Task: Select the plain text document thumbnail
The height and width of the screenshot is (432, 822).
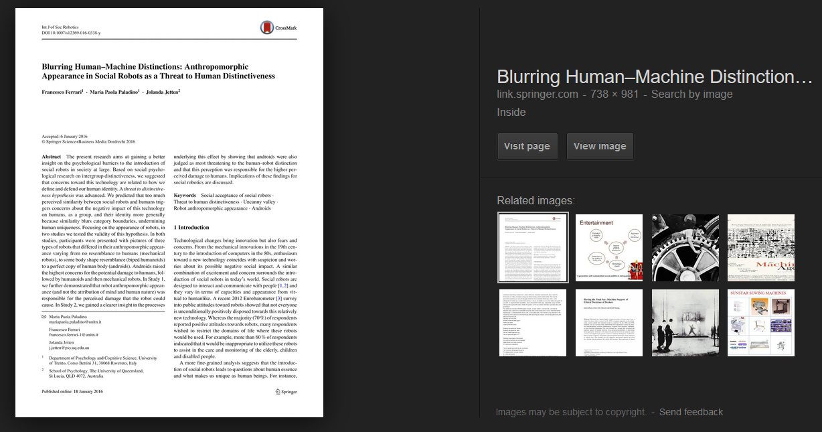Action: tap(533, 323)
